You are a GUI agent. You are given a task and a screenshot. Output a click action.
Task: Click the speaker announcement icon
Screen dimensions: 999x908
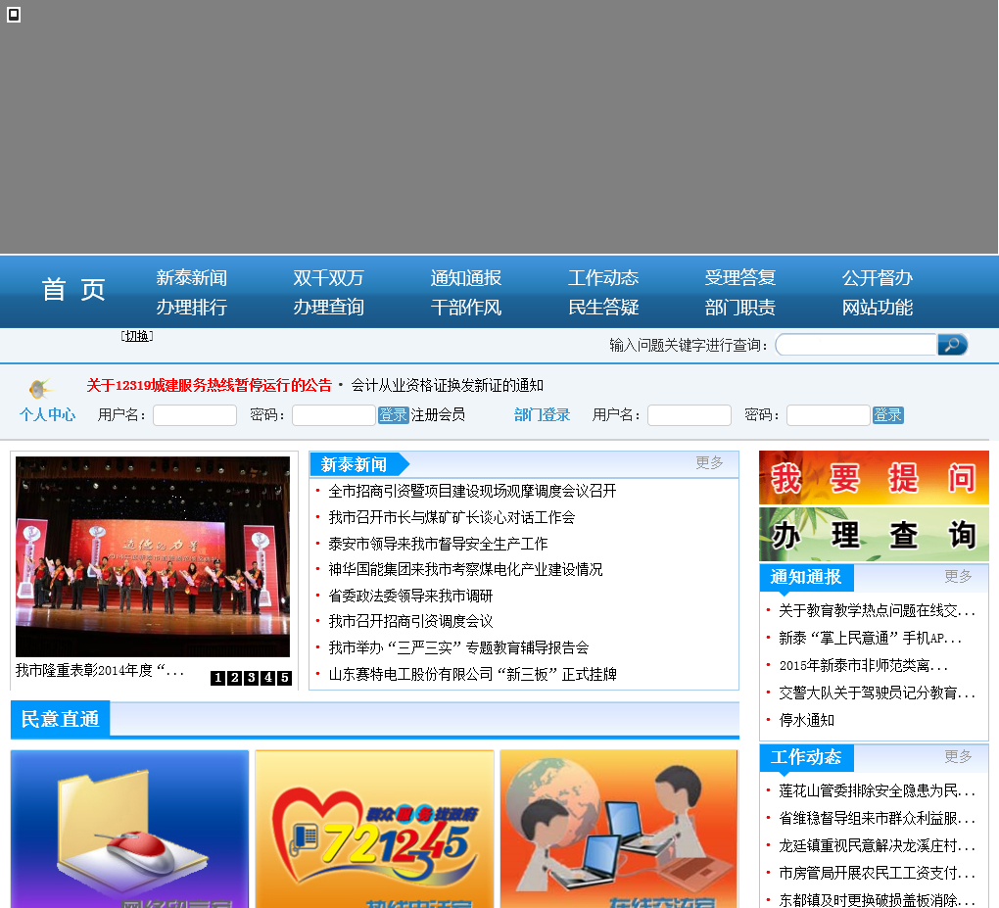[40, 388]
